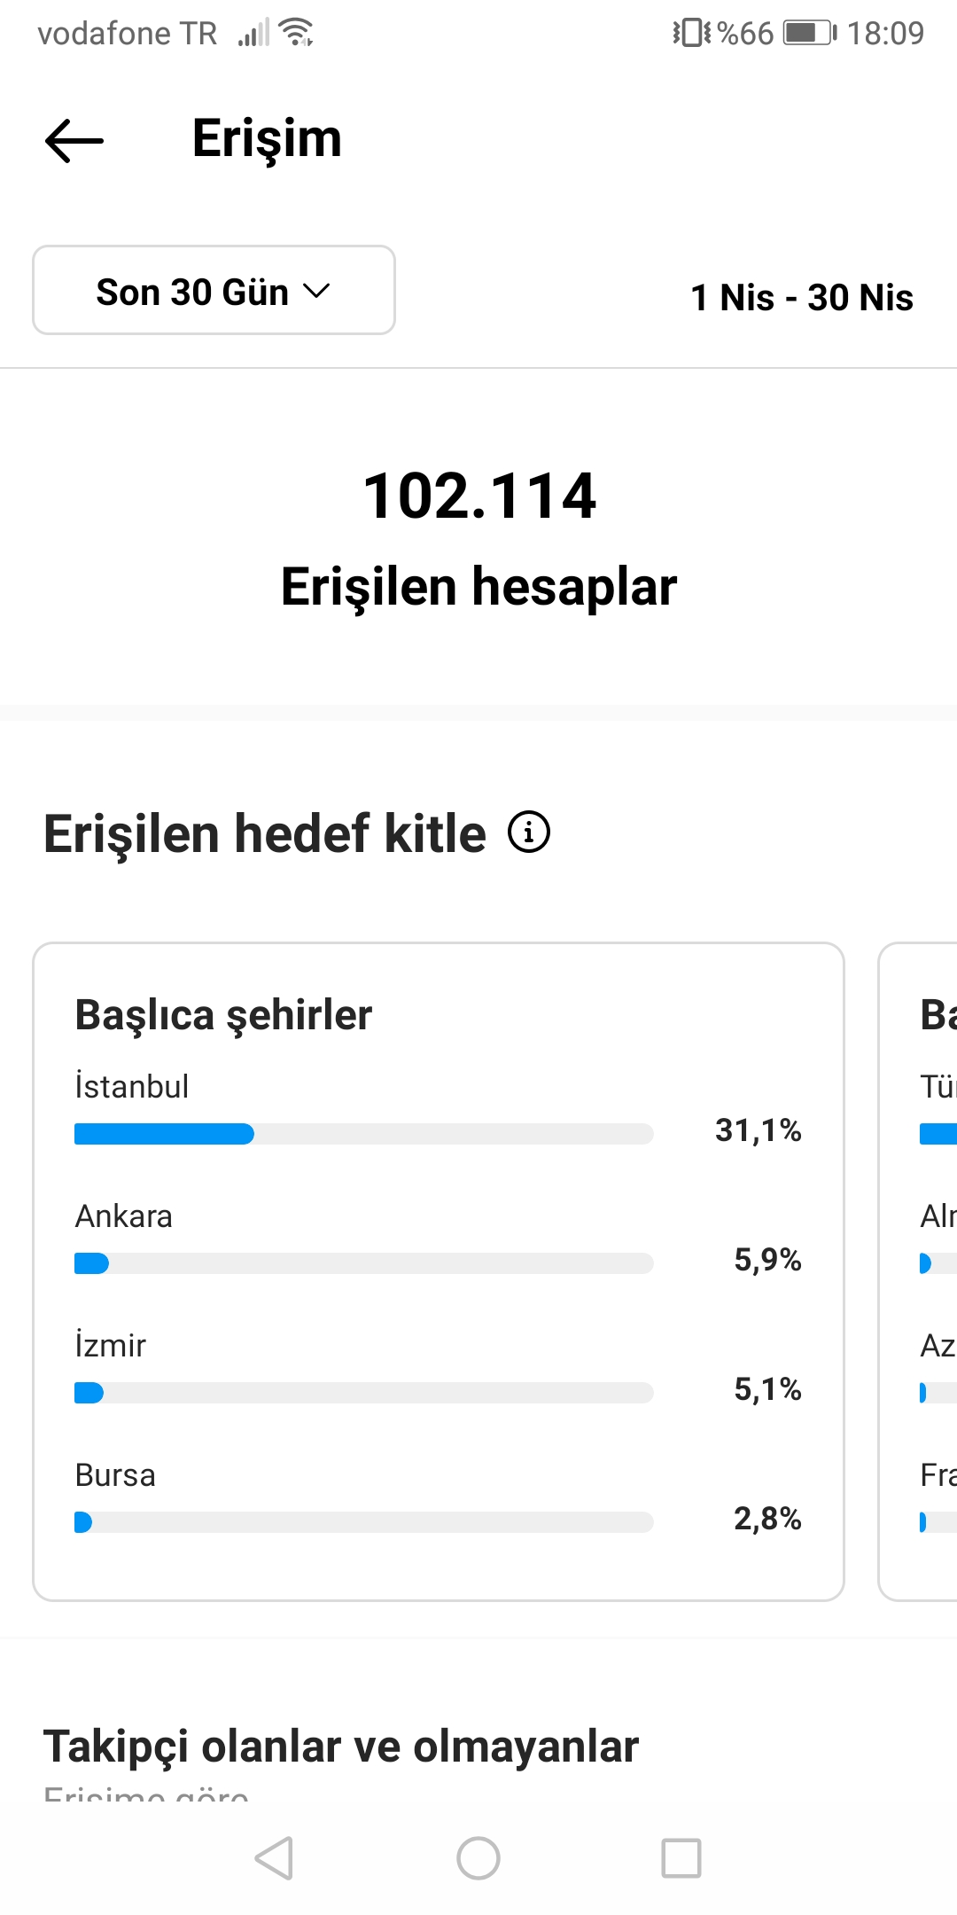Tap the battery status icon

[810, 34]
